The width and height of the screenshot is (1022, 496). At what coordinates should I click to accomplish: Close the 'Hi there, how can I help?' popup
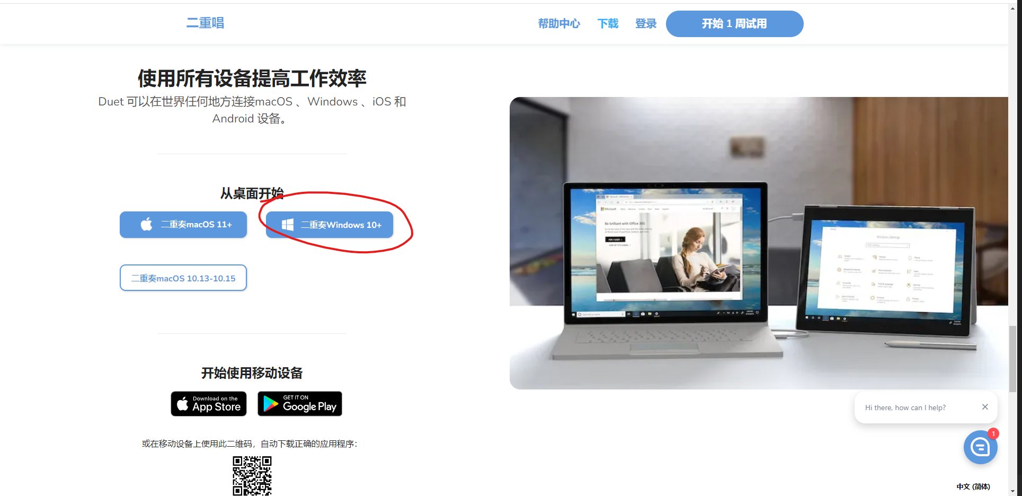tap(985, 407)
